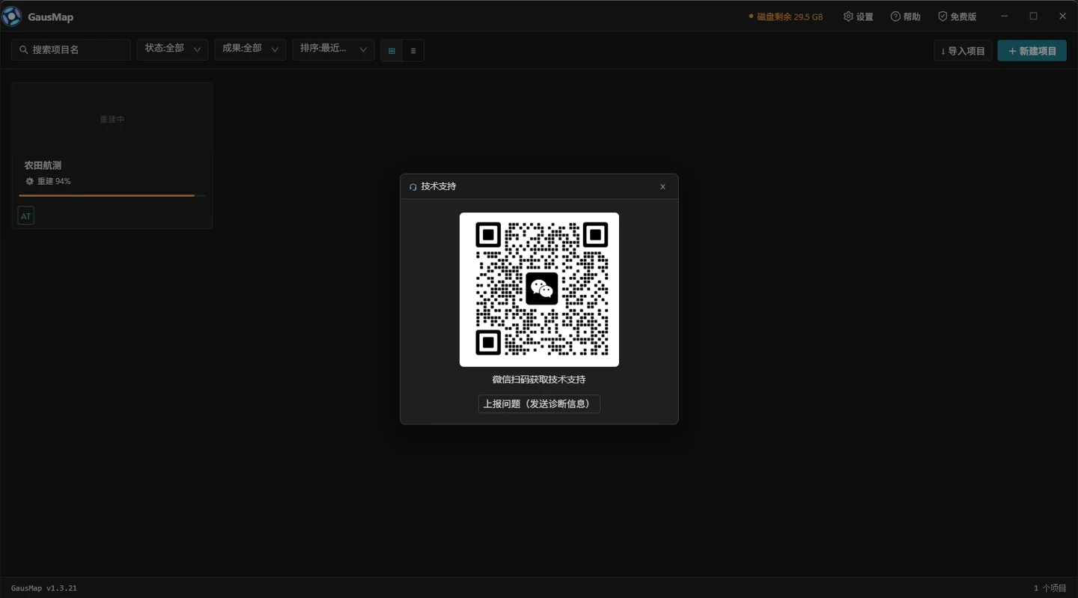The height and width of the screenshot is (598, 1078).
Task: Open the 排序:最近 sort dropdown
Action: [x=333, y=49]
